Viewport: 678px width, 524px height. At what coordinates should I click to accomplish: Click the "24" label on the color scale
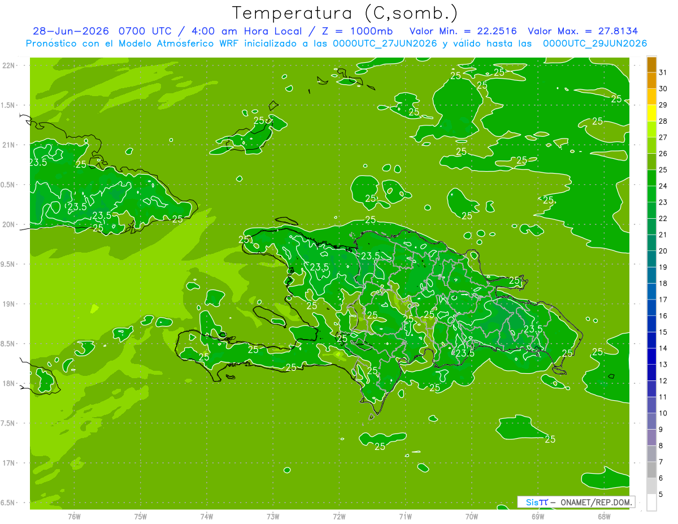[663, 186]
